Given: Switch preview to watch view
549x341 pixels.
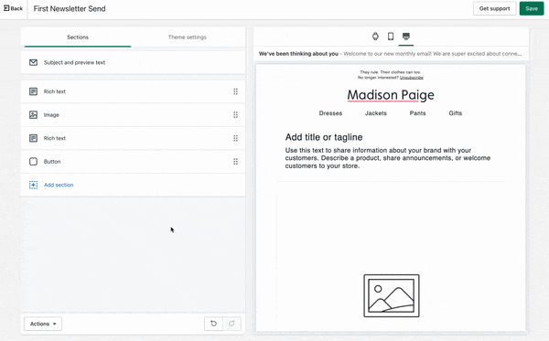Looking at the screenshot, I should pos(375,36).
